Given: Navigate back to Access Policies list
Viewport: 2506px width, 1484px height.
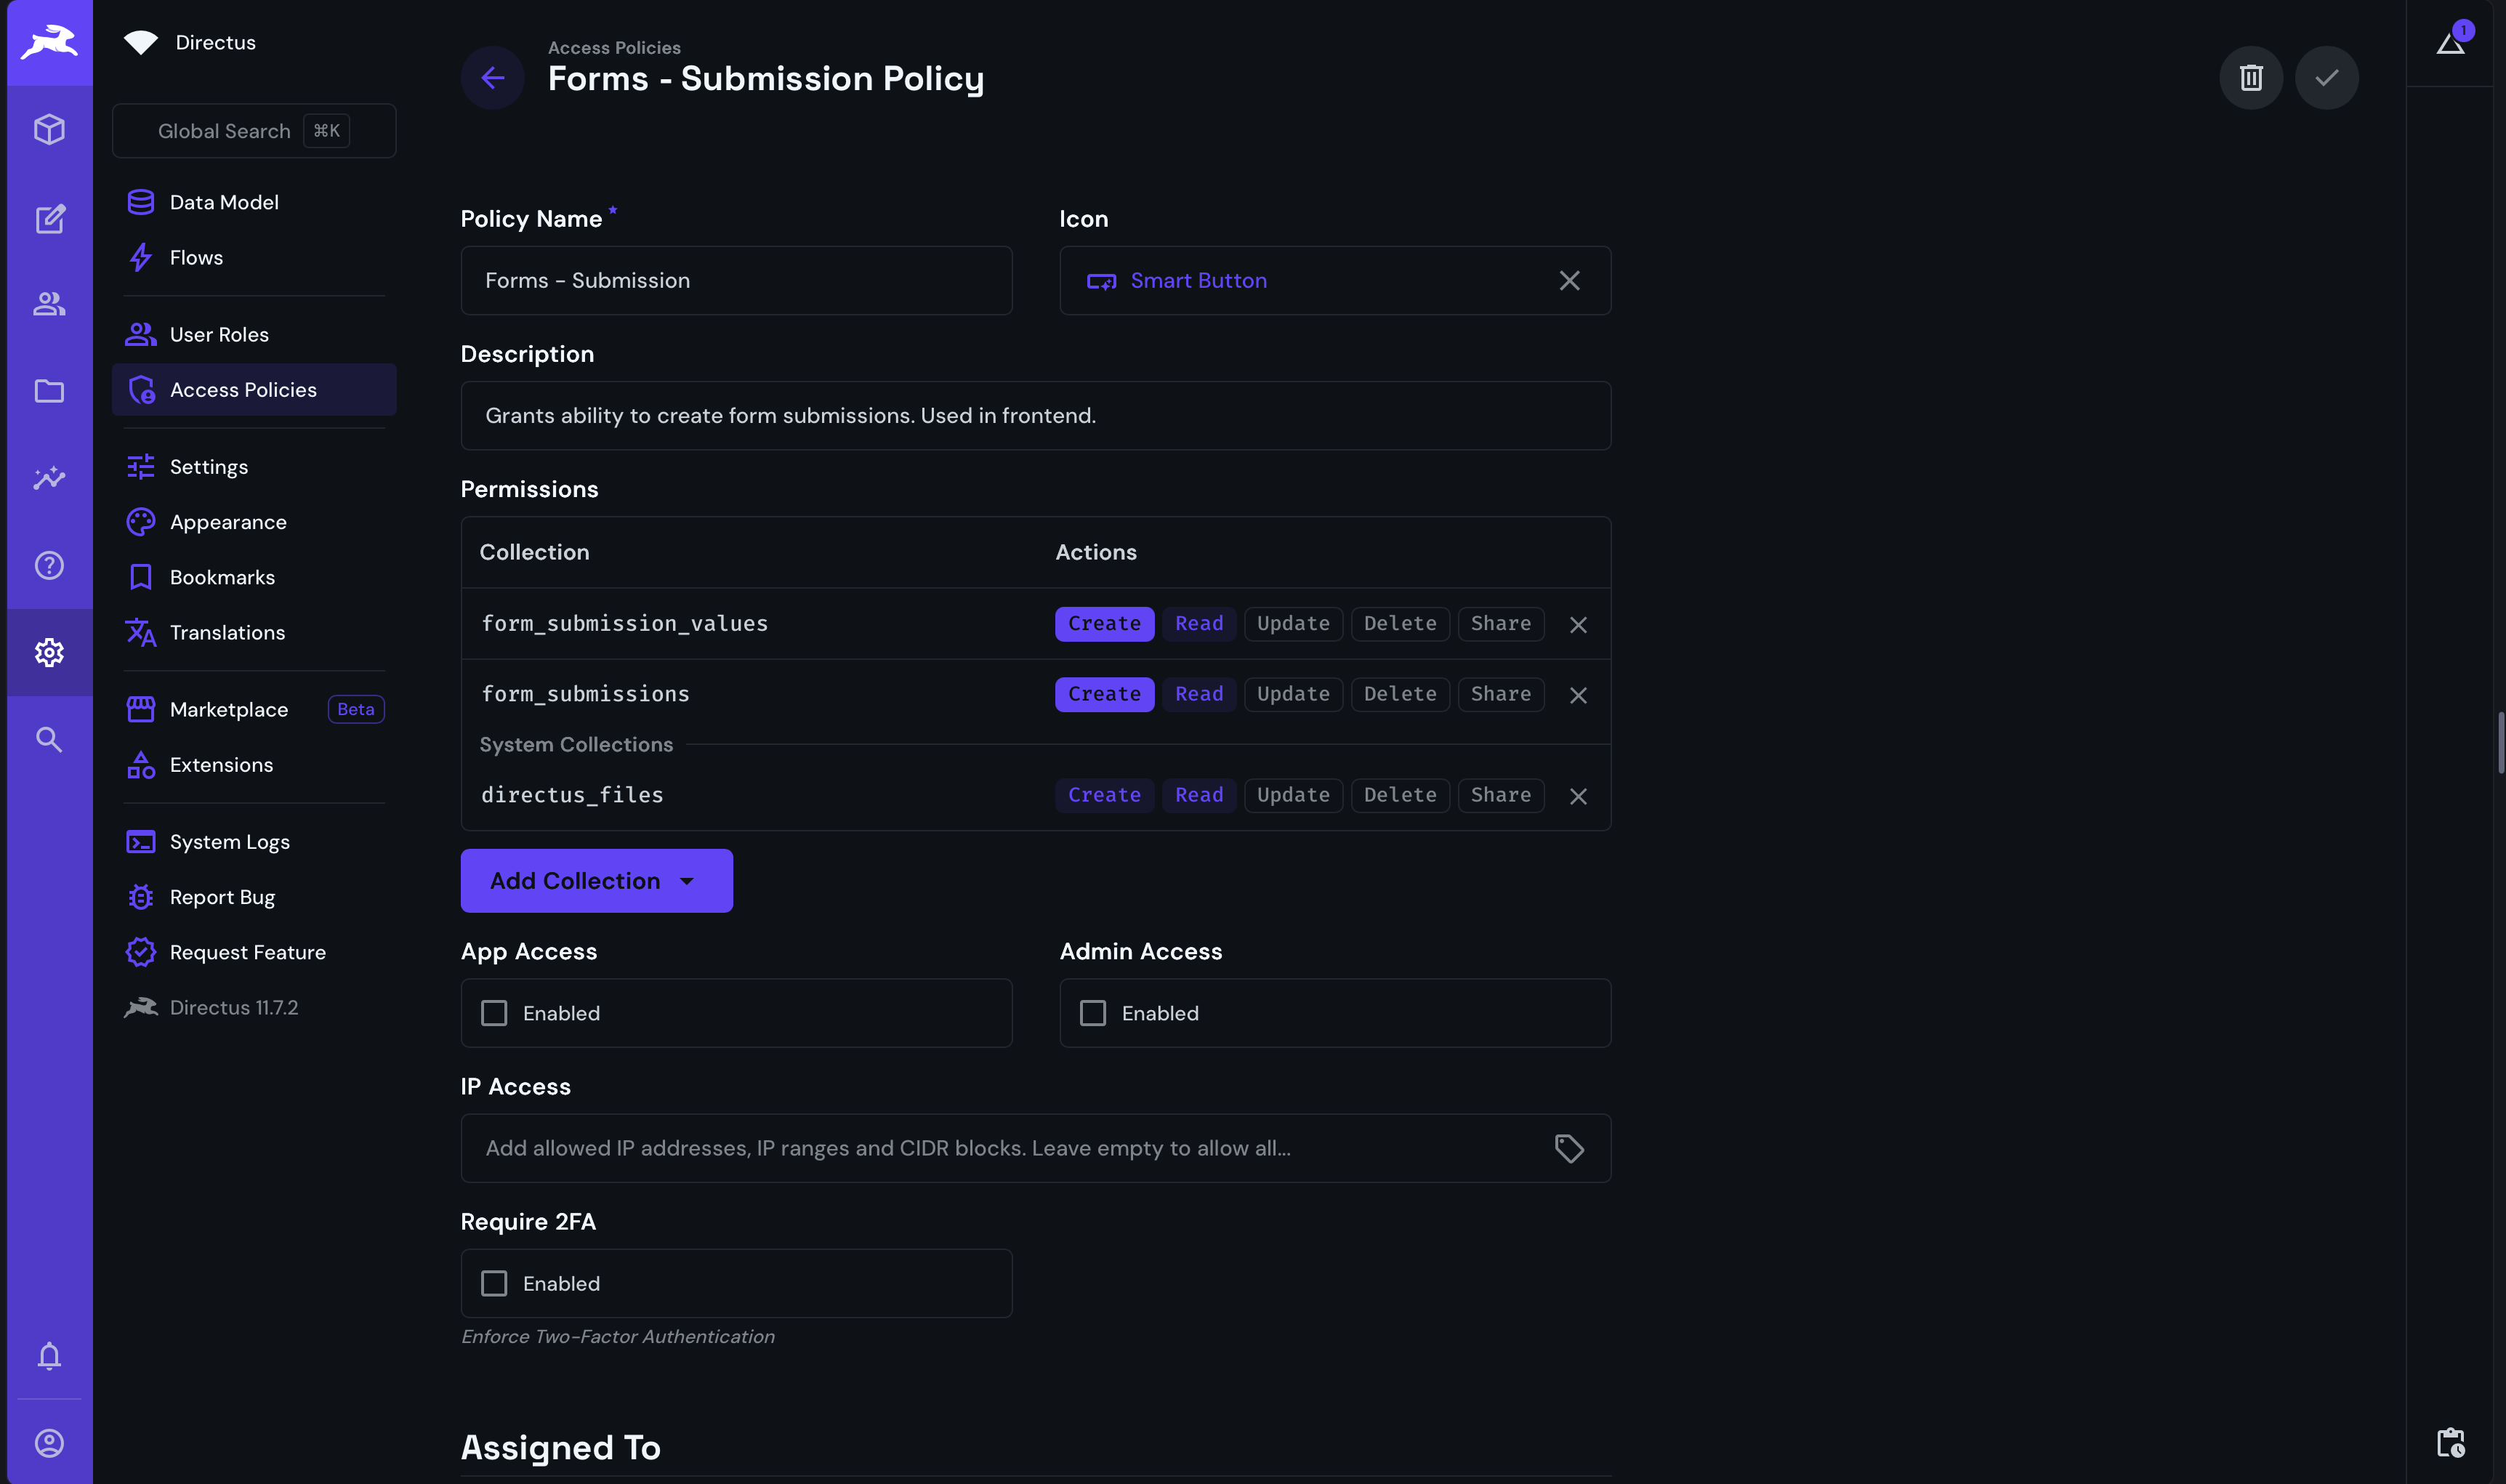Looking at the screenshot, I should pos(491,77).
